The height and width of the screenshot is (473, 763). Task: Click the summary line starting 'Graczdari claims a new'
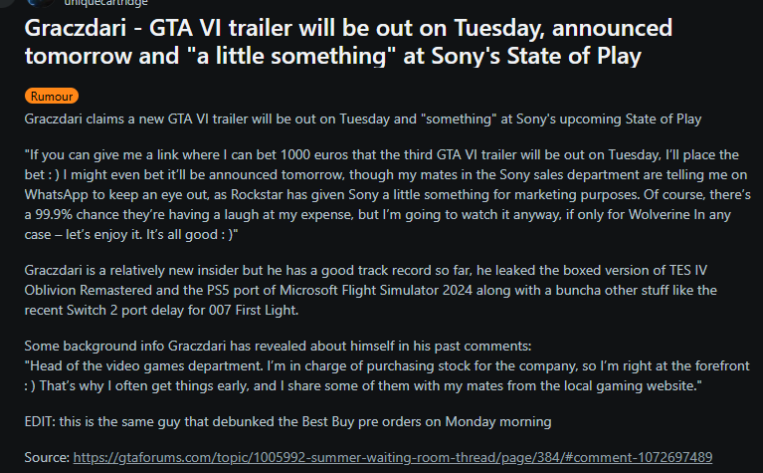coord(363,119)
